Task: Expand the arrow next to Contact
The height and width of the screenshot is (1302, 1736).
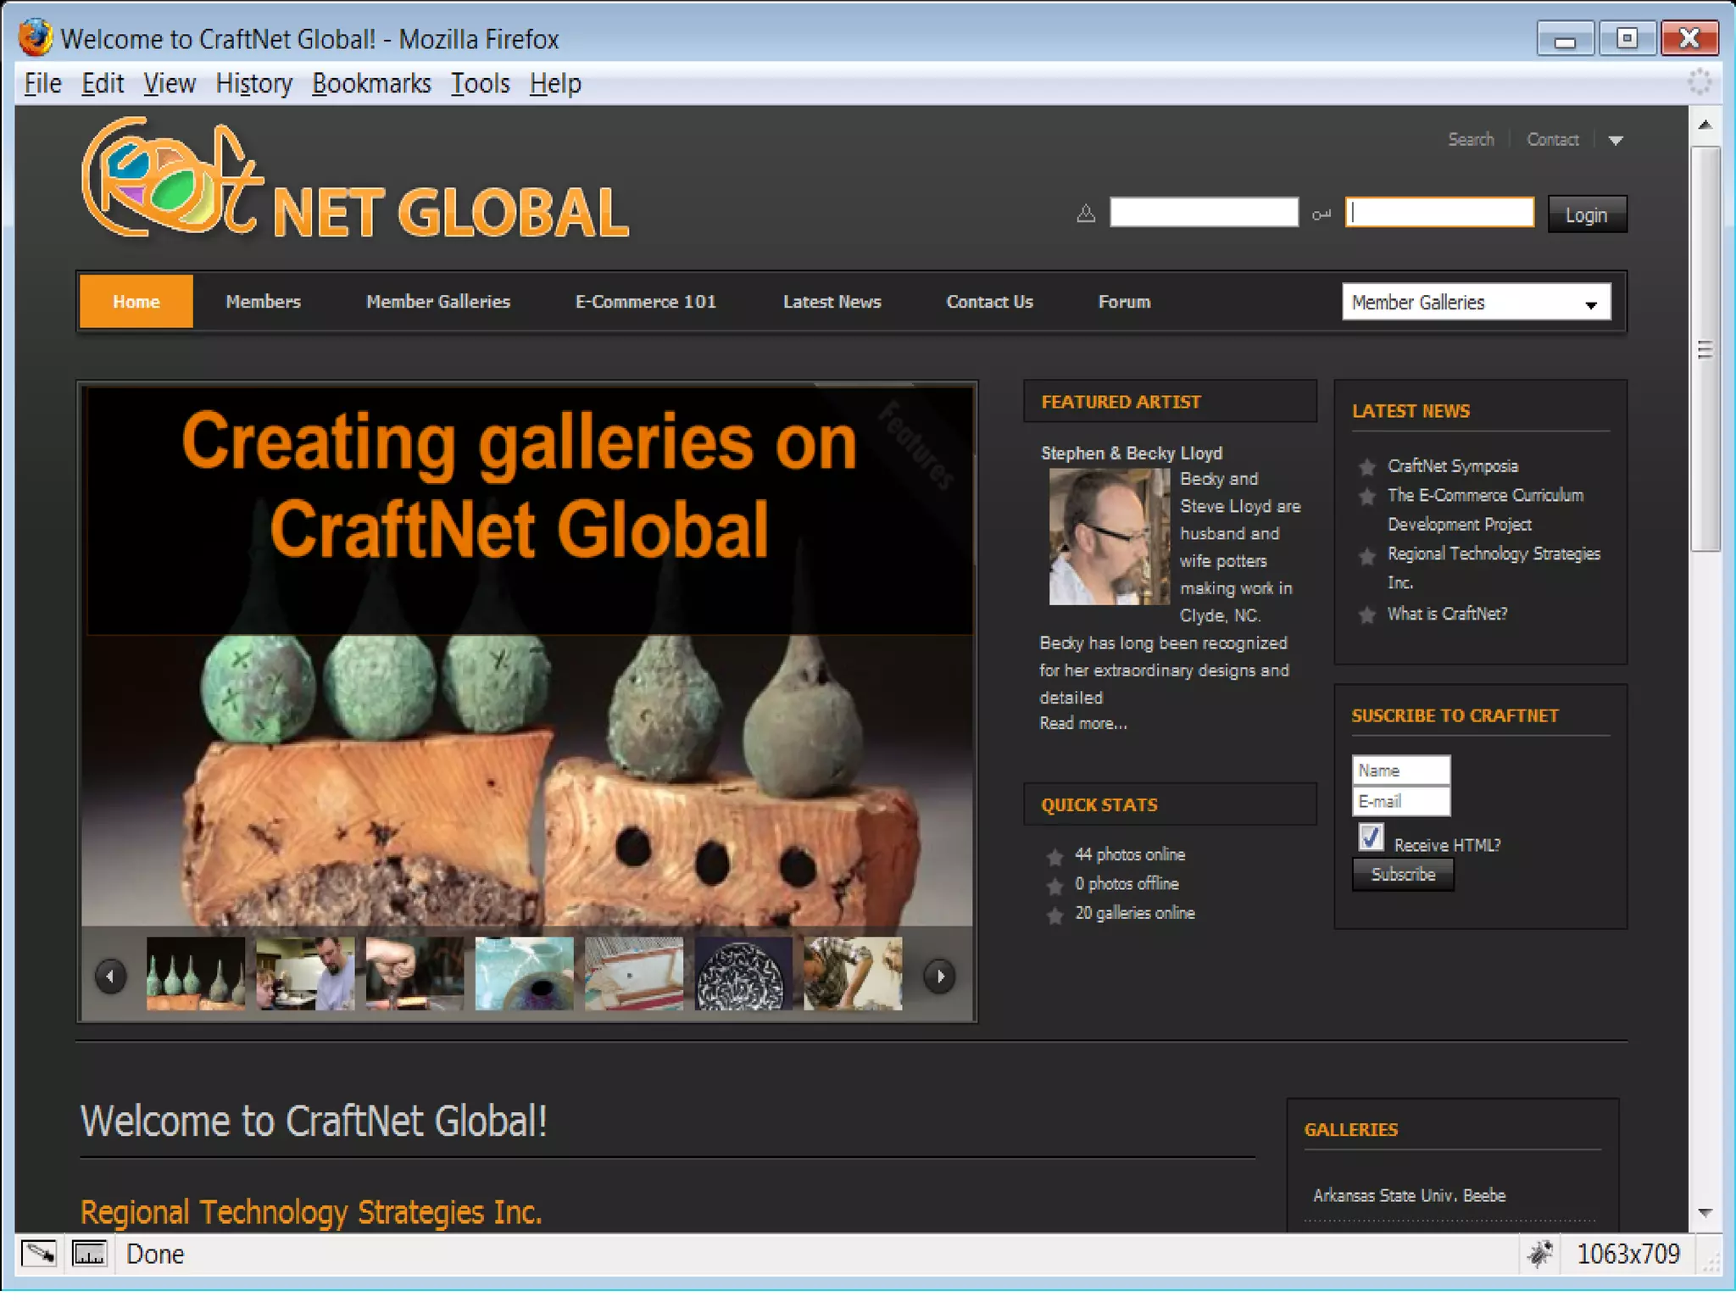Action: 1616,141
